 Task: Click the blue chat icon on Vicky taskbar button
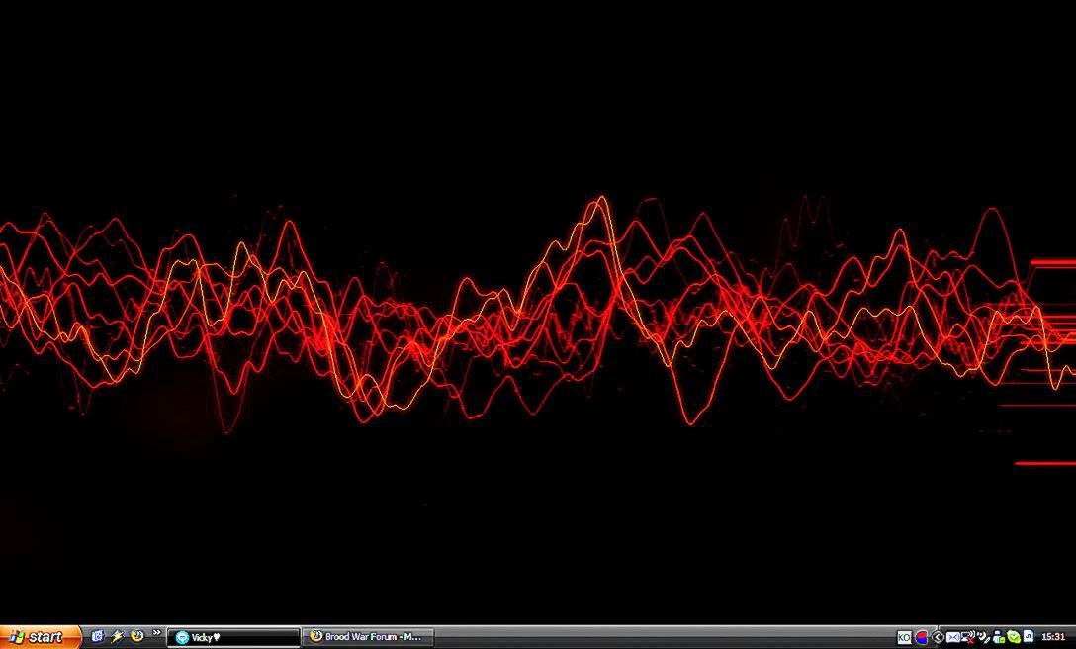[x=182, y=637]
